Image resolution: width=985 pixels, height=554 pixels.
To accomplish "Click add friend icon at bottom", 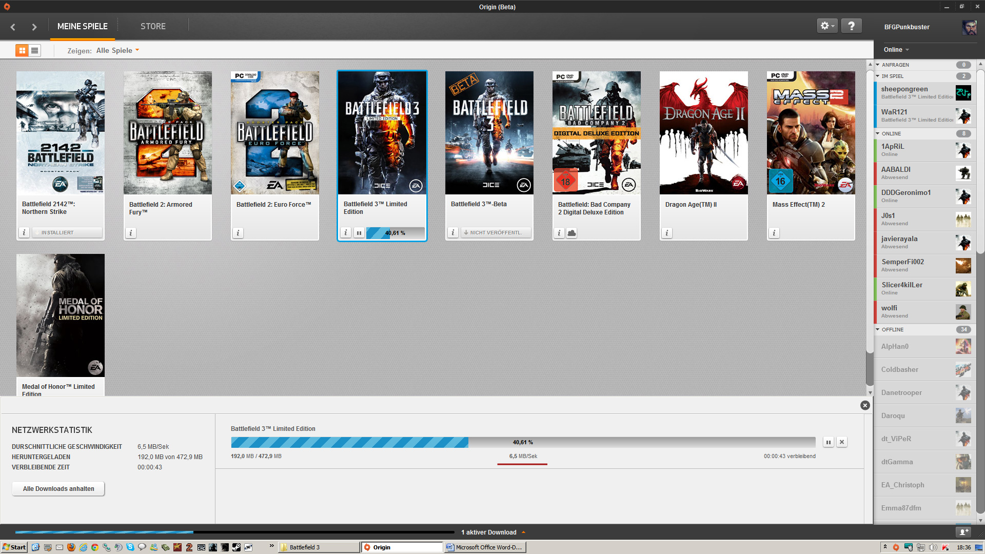I will [x=963, y=532].
